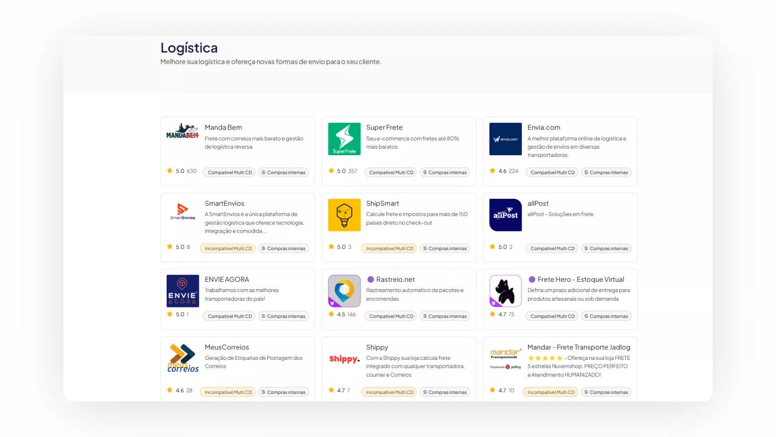Click the star rating icon for MeusCorreios
The width and height of the screenshot is (776, 437).
pyautogui.click(x=170, y=390)
